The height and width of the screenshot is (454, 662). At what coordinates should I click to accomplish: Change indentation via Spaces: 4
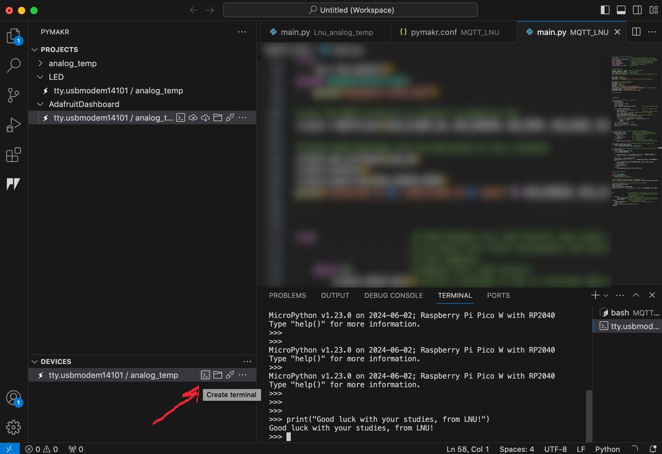coord(516,449)
